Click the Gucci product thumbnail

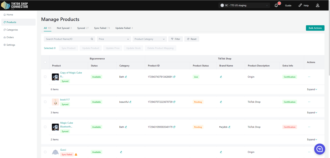coord(55,152)
